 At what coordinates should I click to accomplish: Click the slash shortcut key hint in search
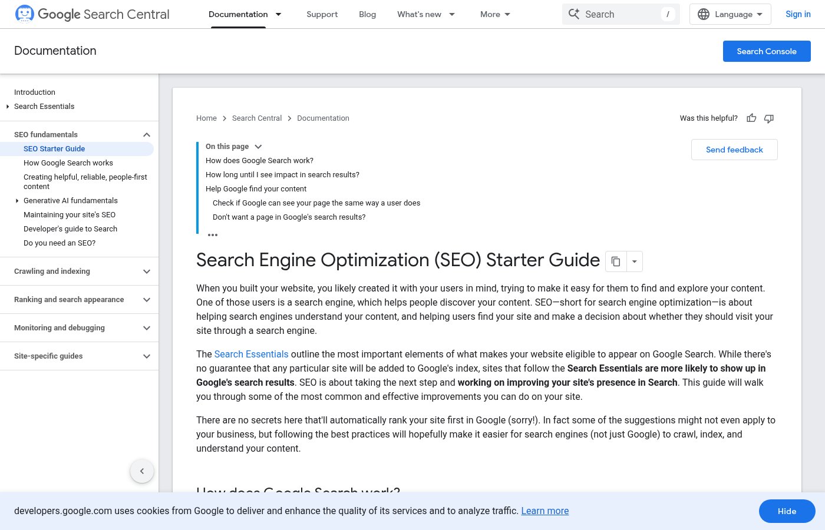tap(668, 14)
